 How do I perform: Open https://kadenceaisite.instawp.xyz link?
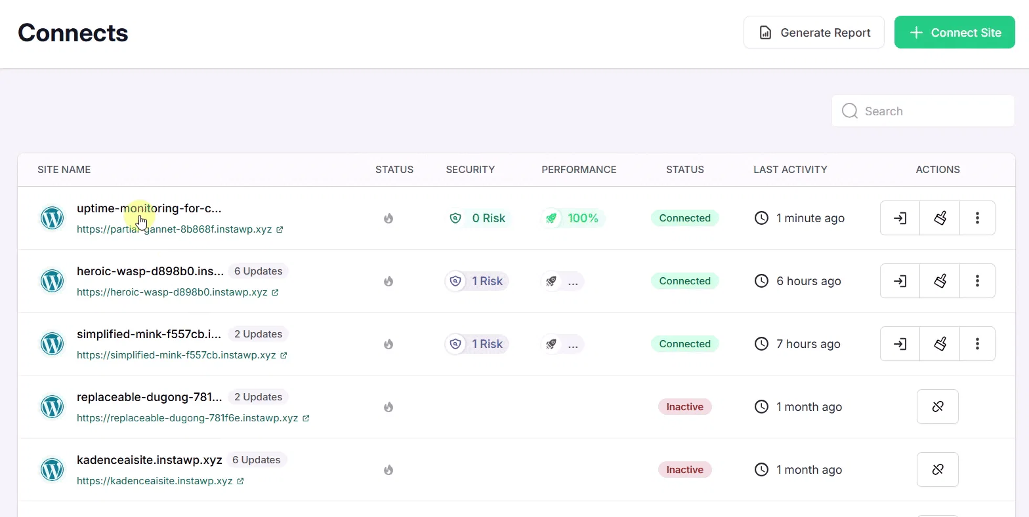coord(160,481)
